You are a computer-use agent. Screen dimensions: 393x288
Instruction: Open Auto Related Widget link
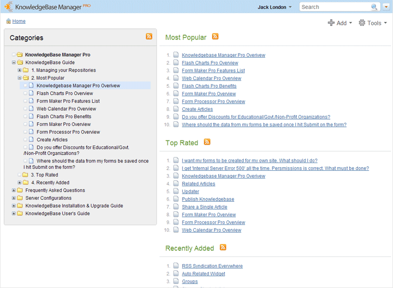203,274
